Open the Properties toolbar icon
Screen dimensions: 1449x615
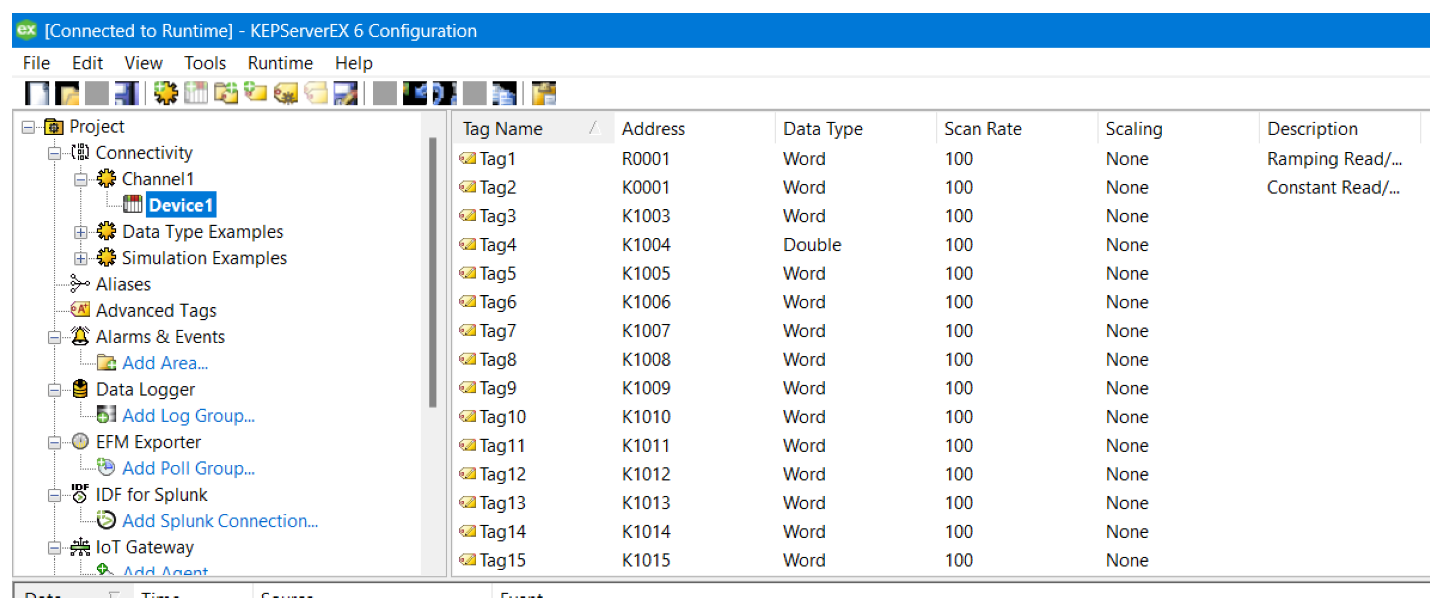coord(345,93)
